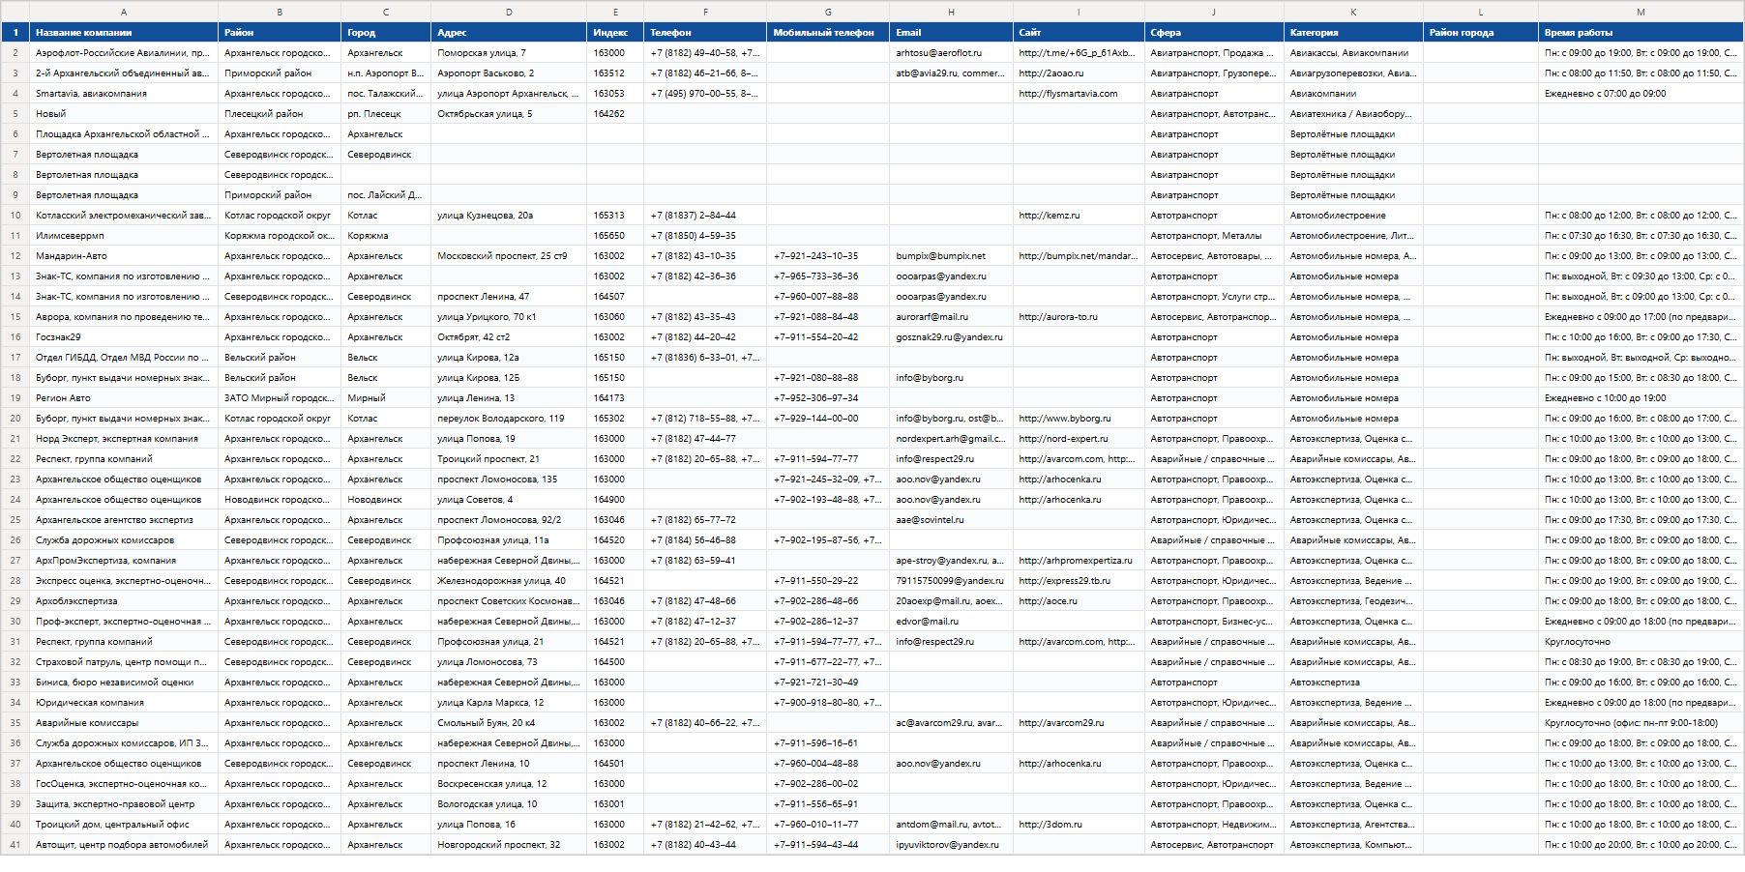1745x872 pixels.
Task: Click the 'Поморская улица, 7' address cell
Action: tap(509, 53)
